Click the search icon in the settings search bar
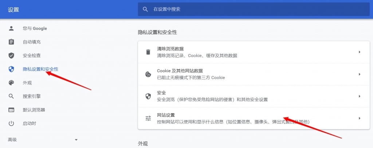Image resolution: width=373 pixels, height=148 pixels. (x=145, y=9)
